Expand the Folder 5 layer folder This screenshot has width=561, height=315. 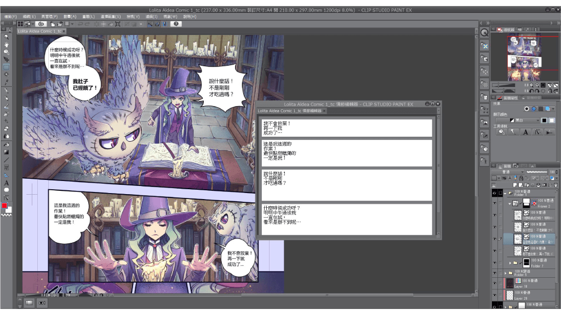click(505, 273)
